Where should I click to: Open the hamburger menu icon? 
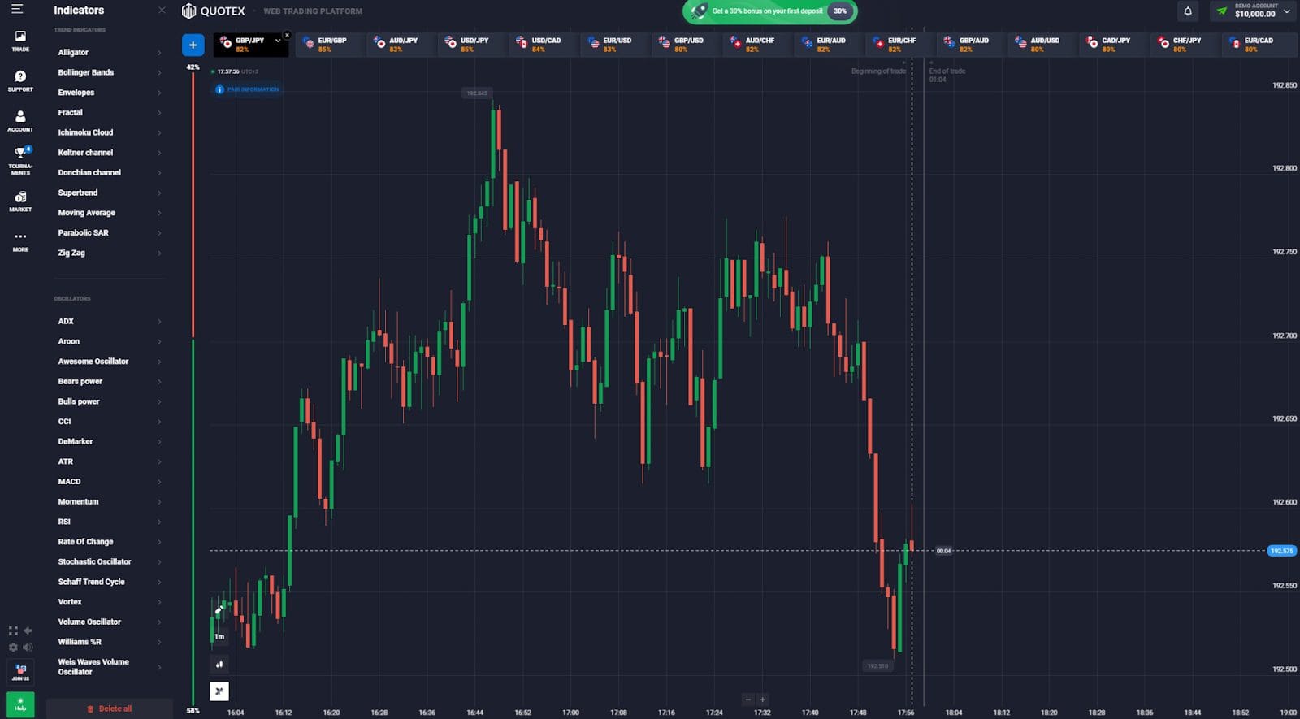pyautogui.click(x=17, y=10)
